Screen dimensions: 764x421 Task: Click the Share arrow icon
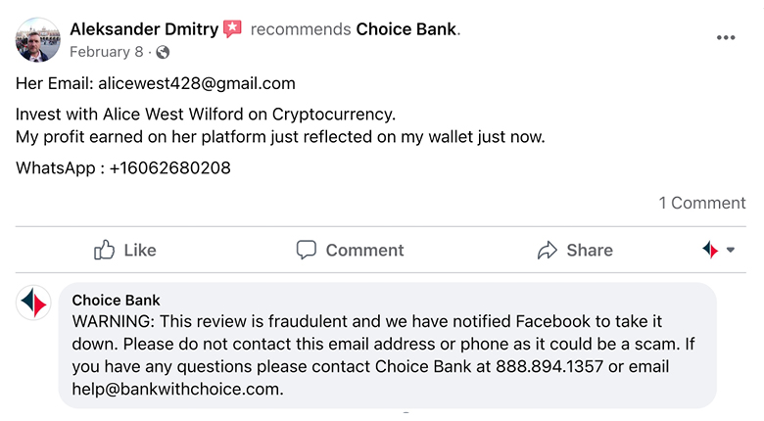click(x=548, y=251)
